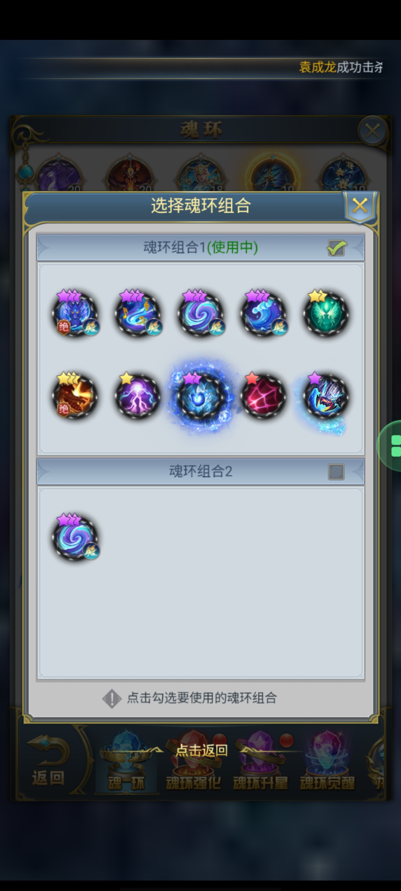The height and width of the screenshot is (891, 401).
Task: Switch to the 魂环升星 tab
Action: (261, 763)
